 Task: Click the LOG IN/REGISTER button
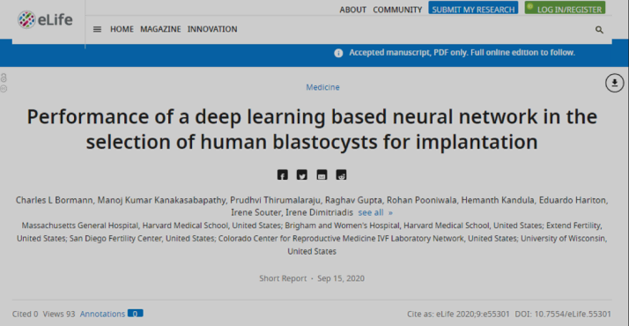[565, 8]
